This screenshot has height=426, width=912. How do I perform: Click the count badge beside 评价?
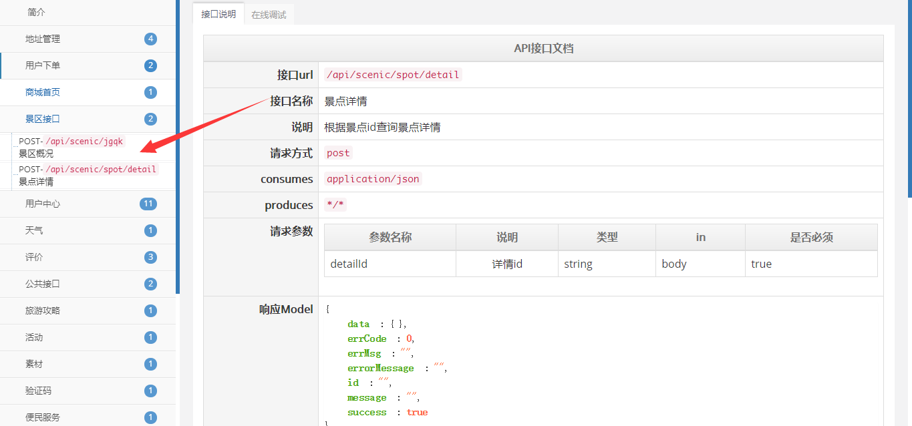[x=150, y=257]
